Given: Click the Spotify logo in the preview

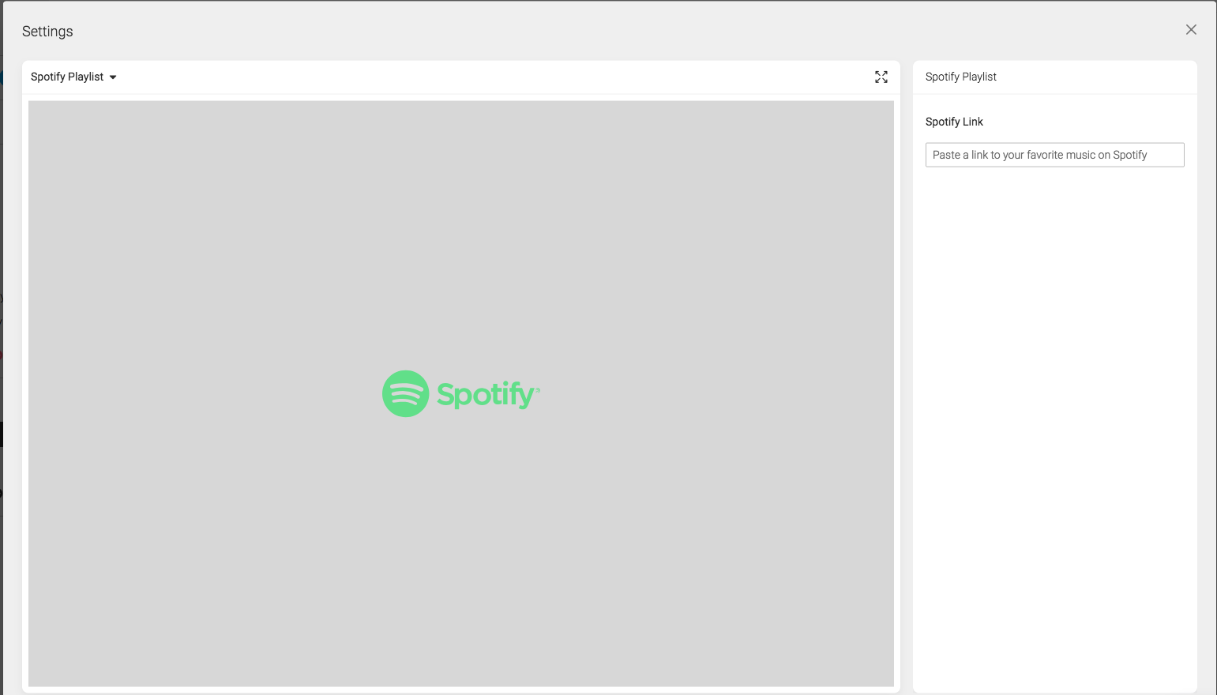Looking at the screenshot, I should tap(461, 393).
